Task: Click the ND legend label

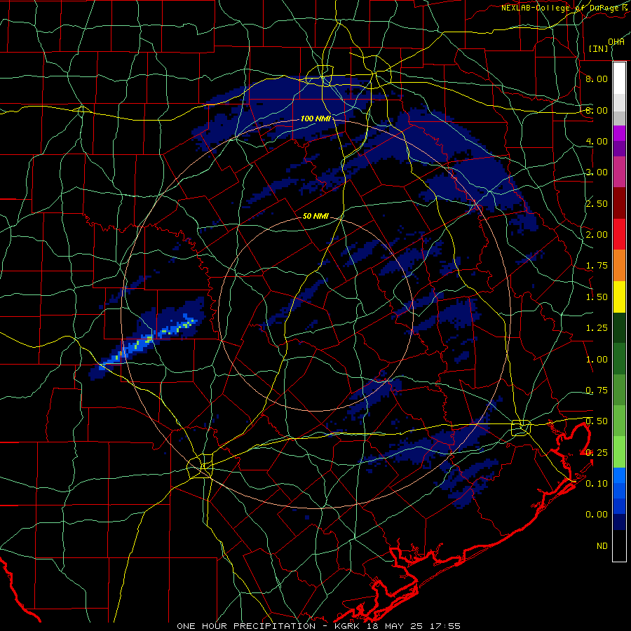Action: point(602,546)
